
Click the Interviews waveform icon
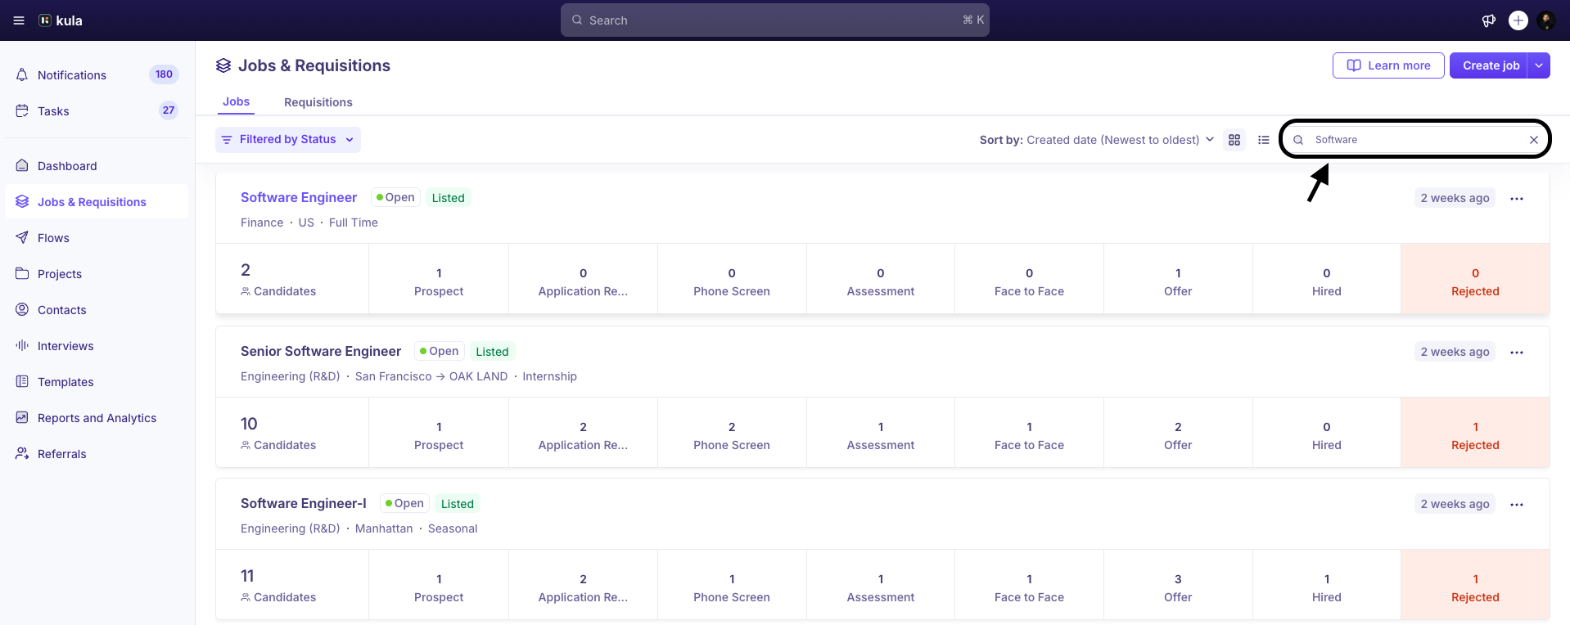(22, 345)
